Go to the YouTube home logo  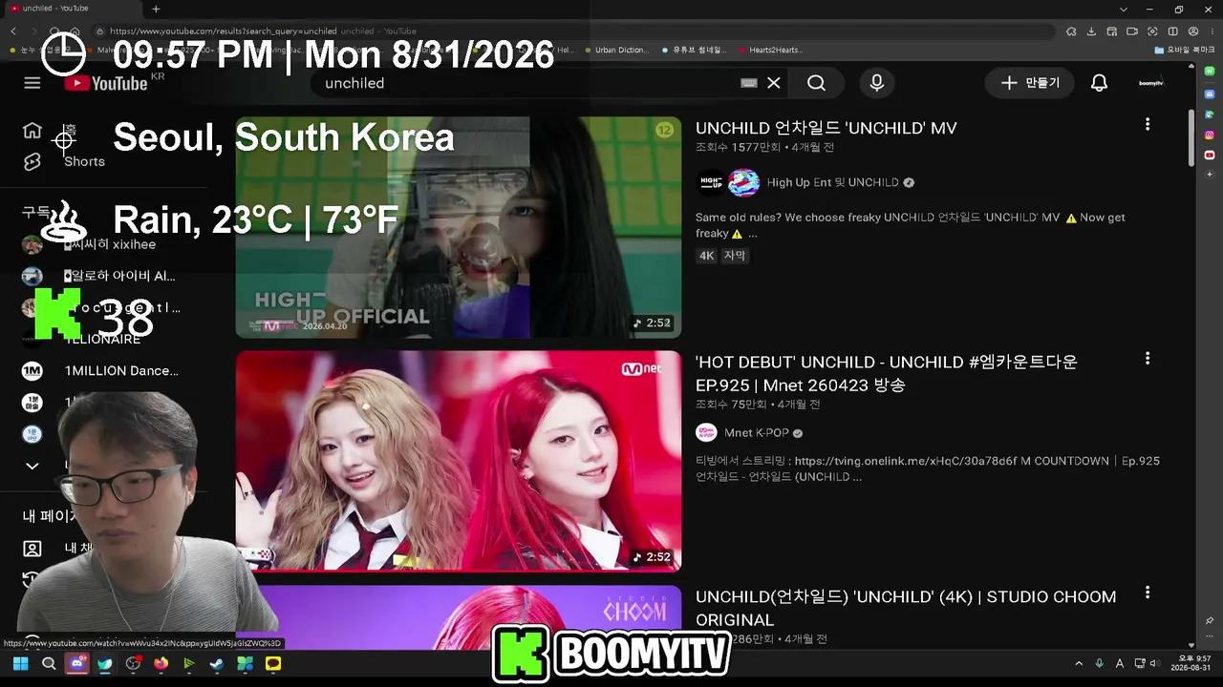pyautogui.click(x=106, y=83)
